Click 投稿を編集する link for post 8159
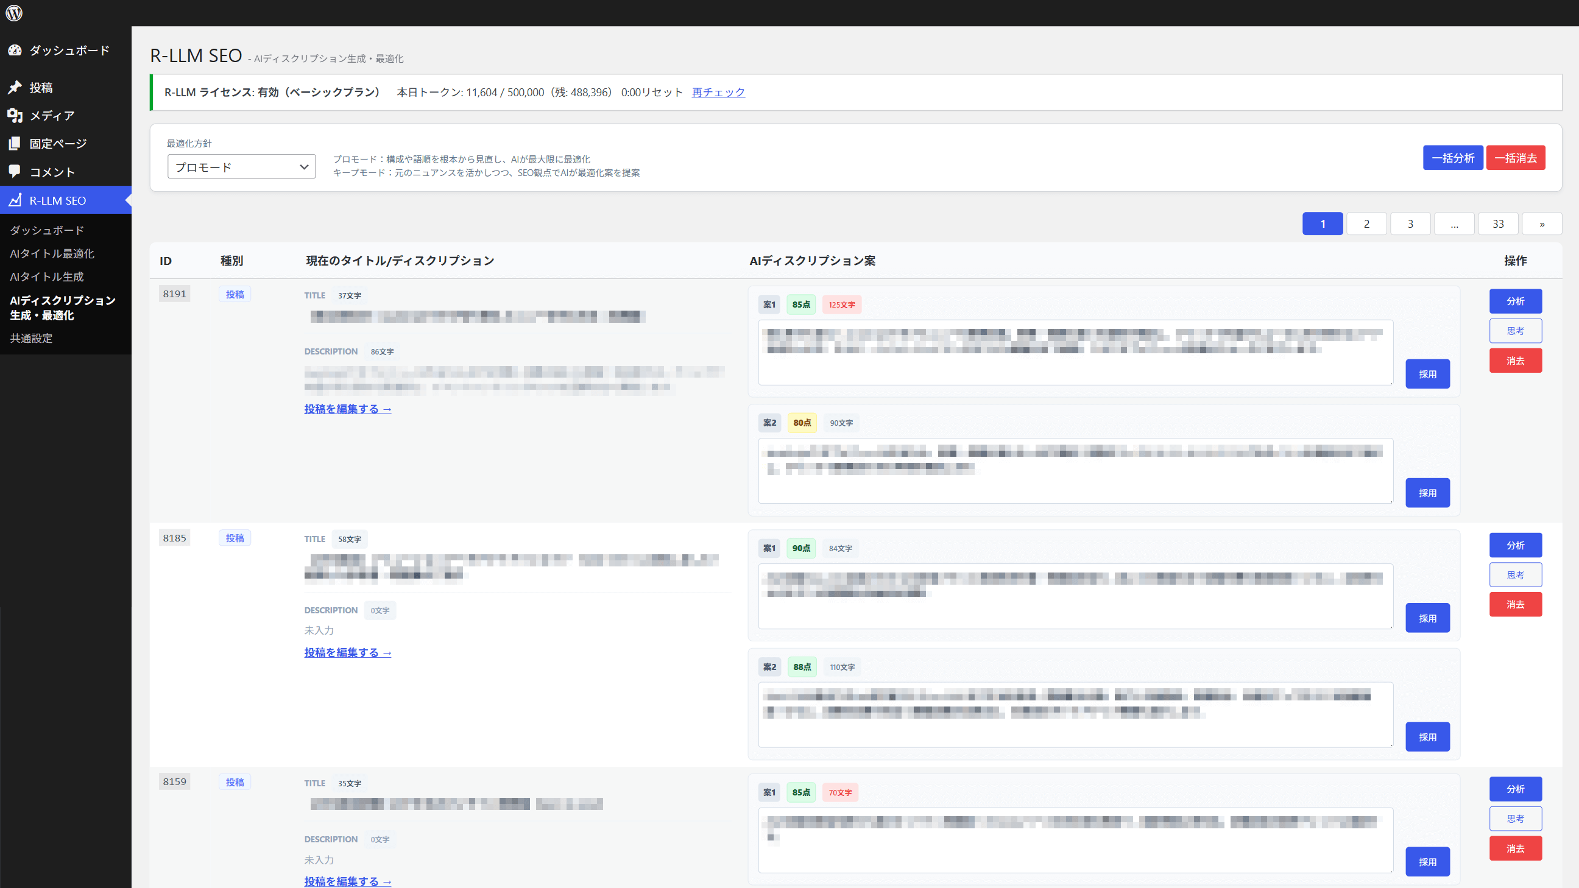This screenshot has width=1579, height=888. click(348, 881)
